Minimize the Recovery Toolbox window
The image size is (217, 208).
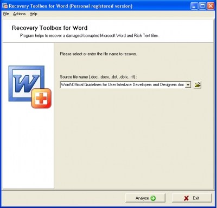coord(194,6)
